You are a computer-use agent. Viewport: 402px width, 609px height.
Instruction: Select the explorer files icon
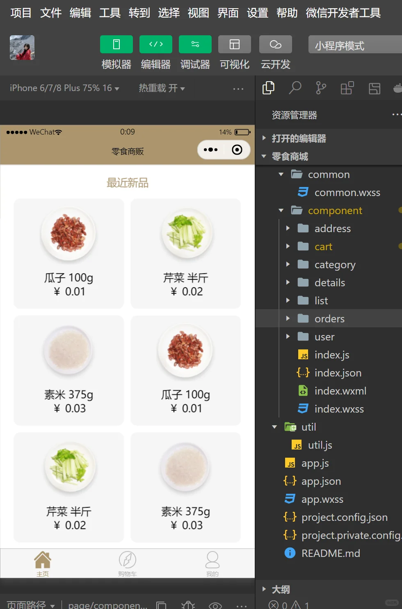[x=269, y=88]
